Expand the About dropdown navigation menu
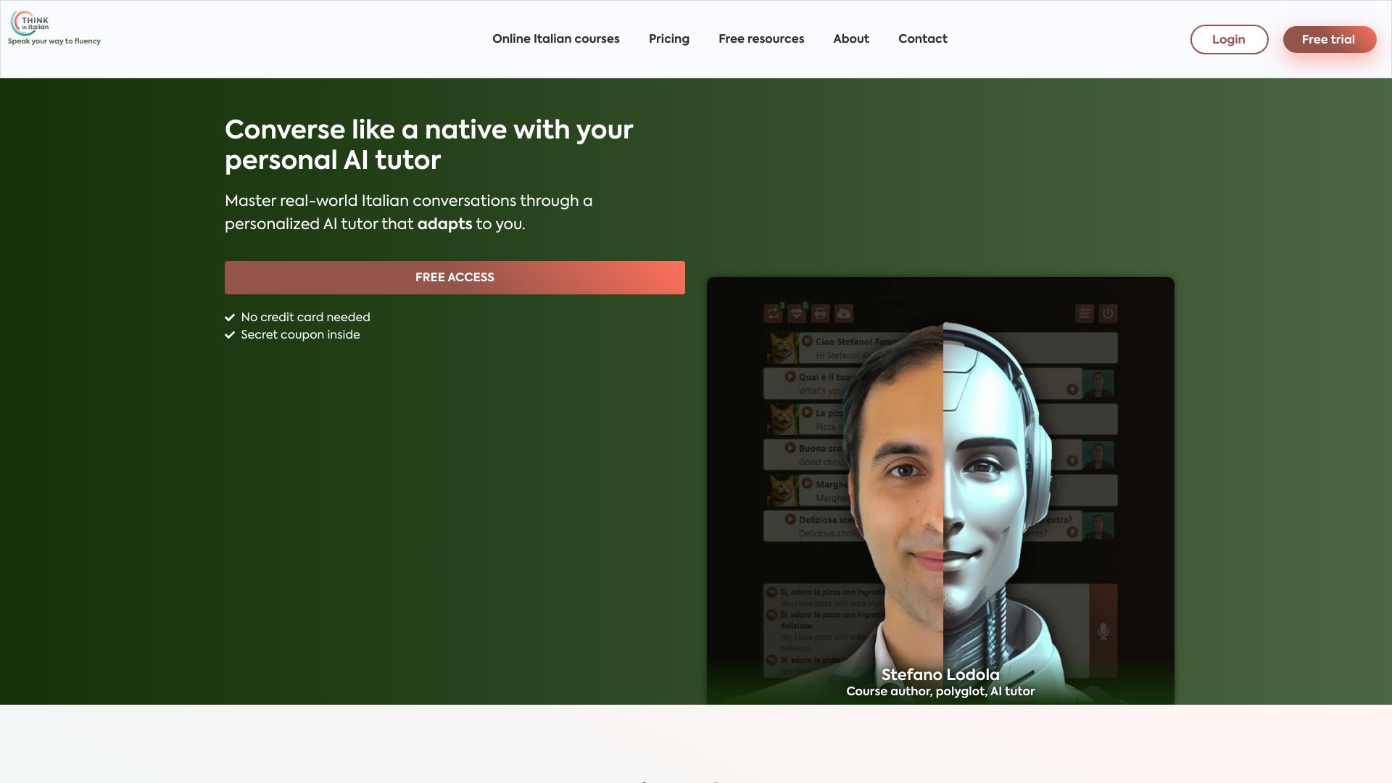The height and width of the screenshot is (783, 1392). (851, 39)
